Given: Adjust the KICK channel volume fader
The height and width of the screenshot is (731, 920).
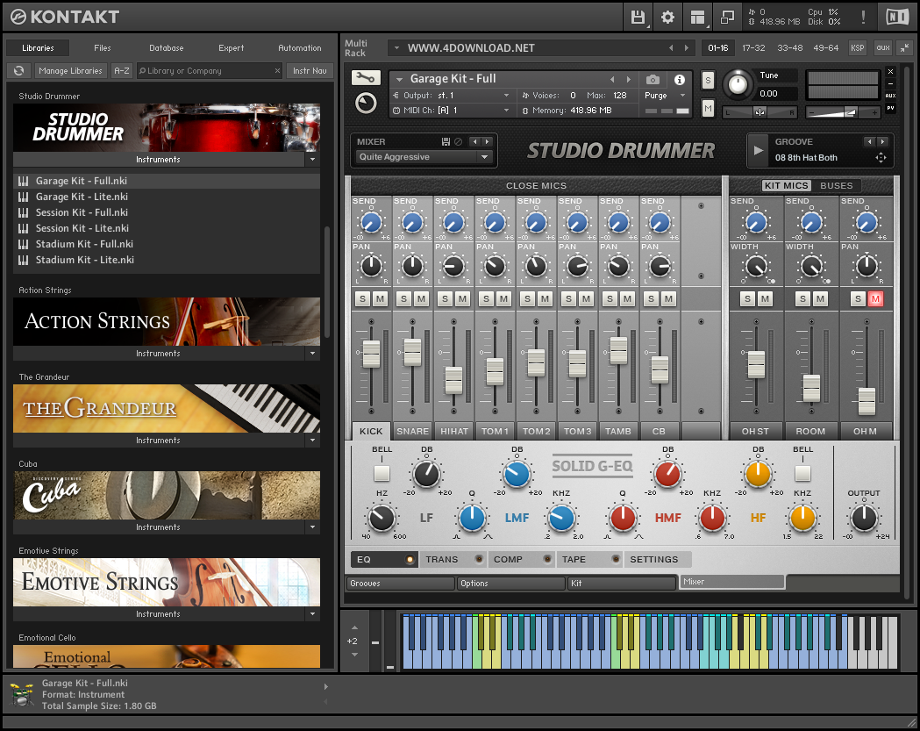Looking at the screenshot, I should pos(371,354).
